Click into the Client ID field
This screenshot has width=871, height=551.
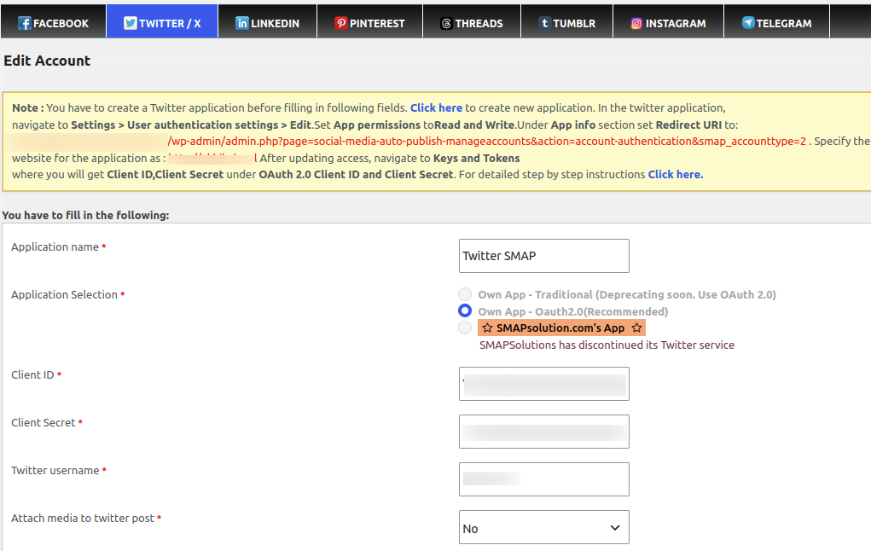pyautogui.click(x=543, y=384)
